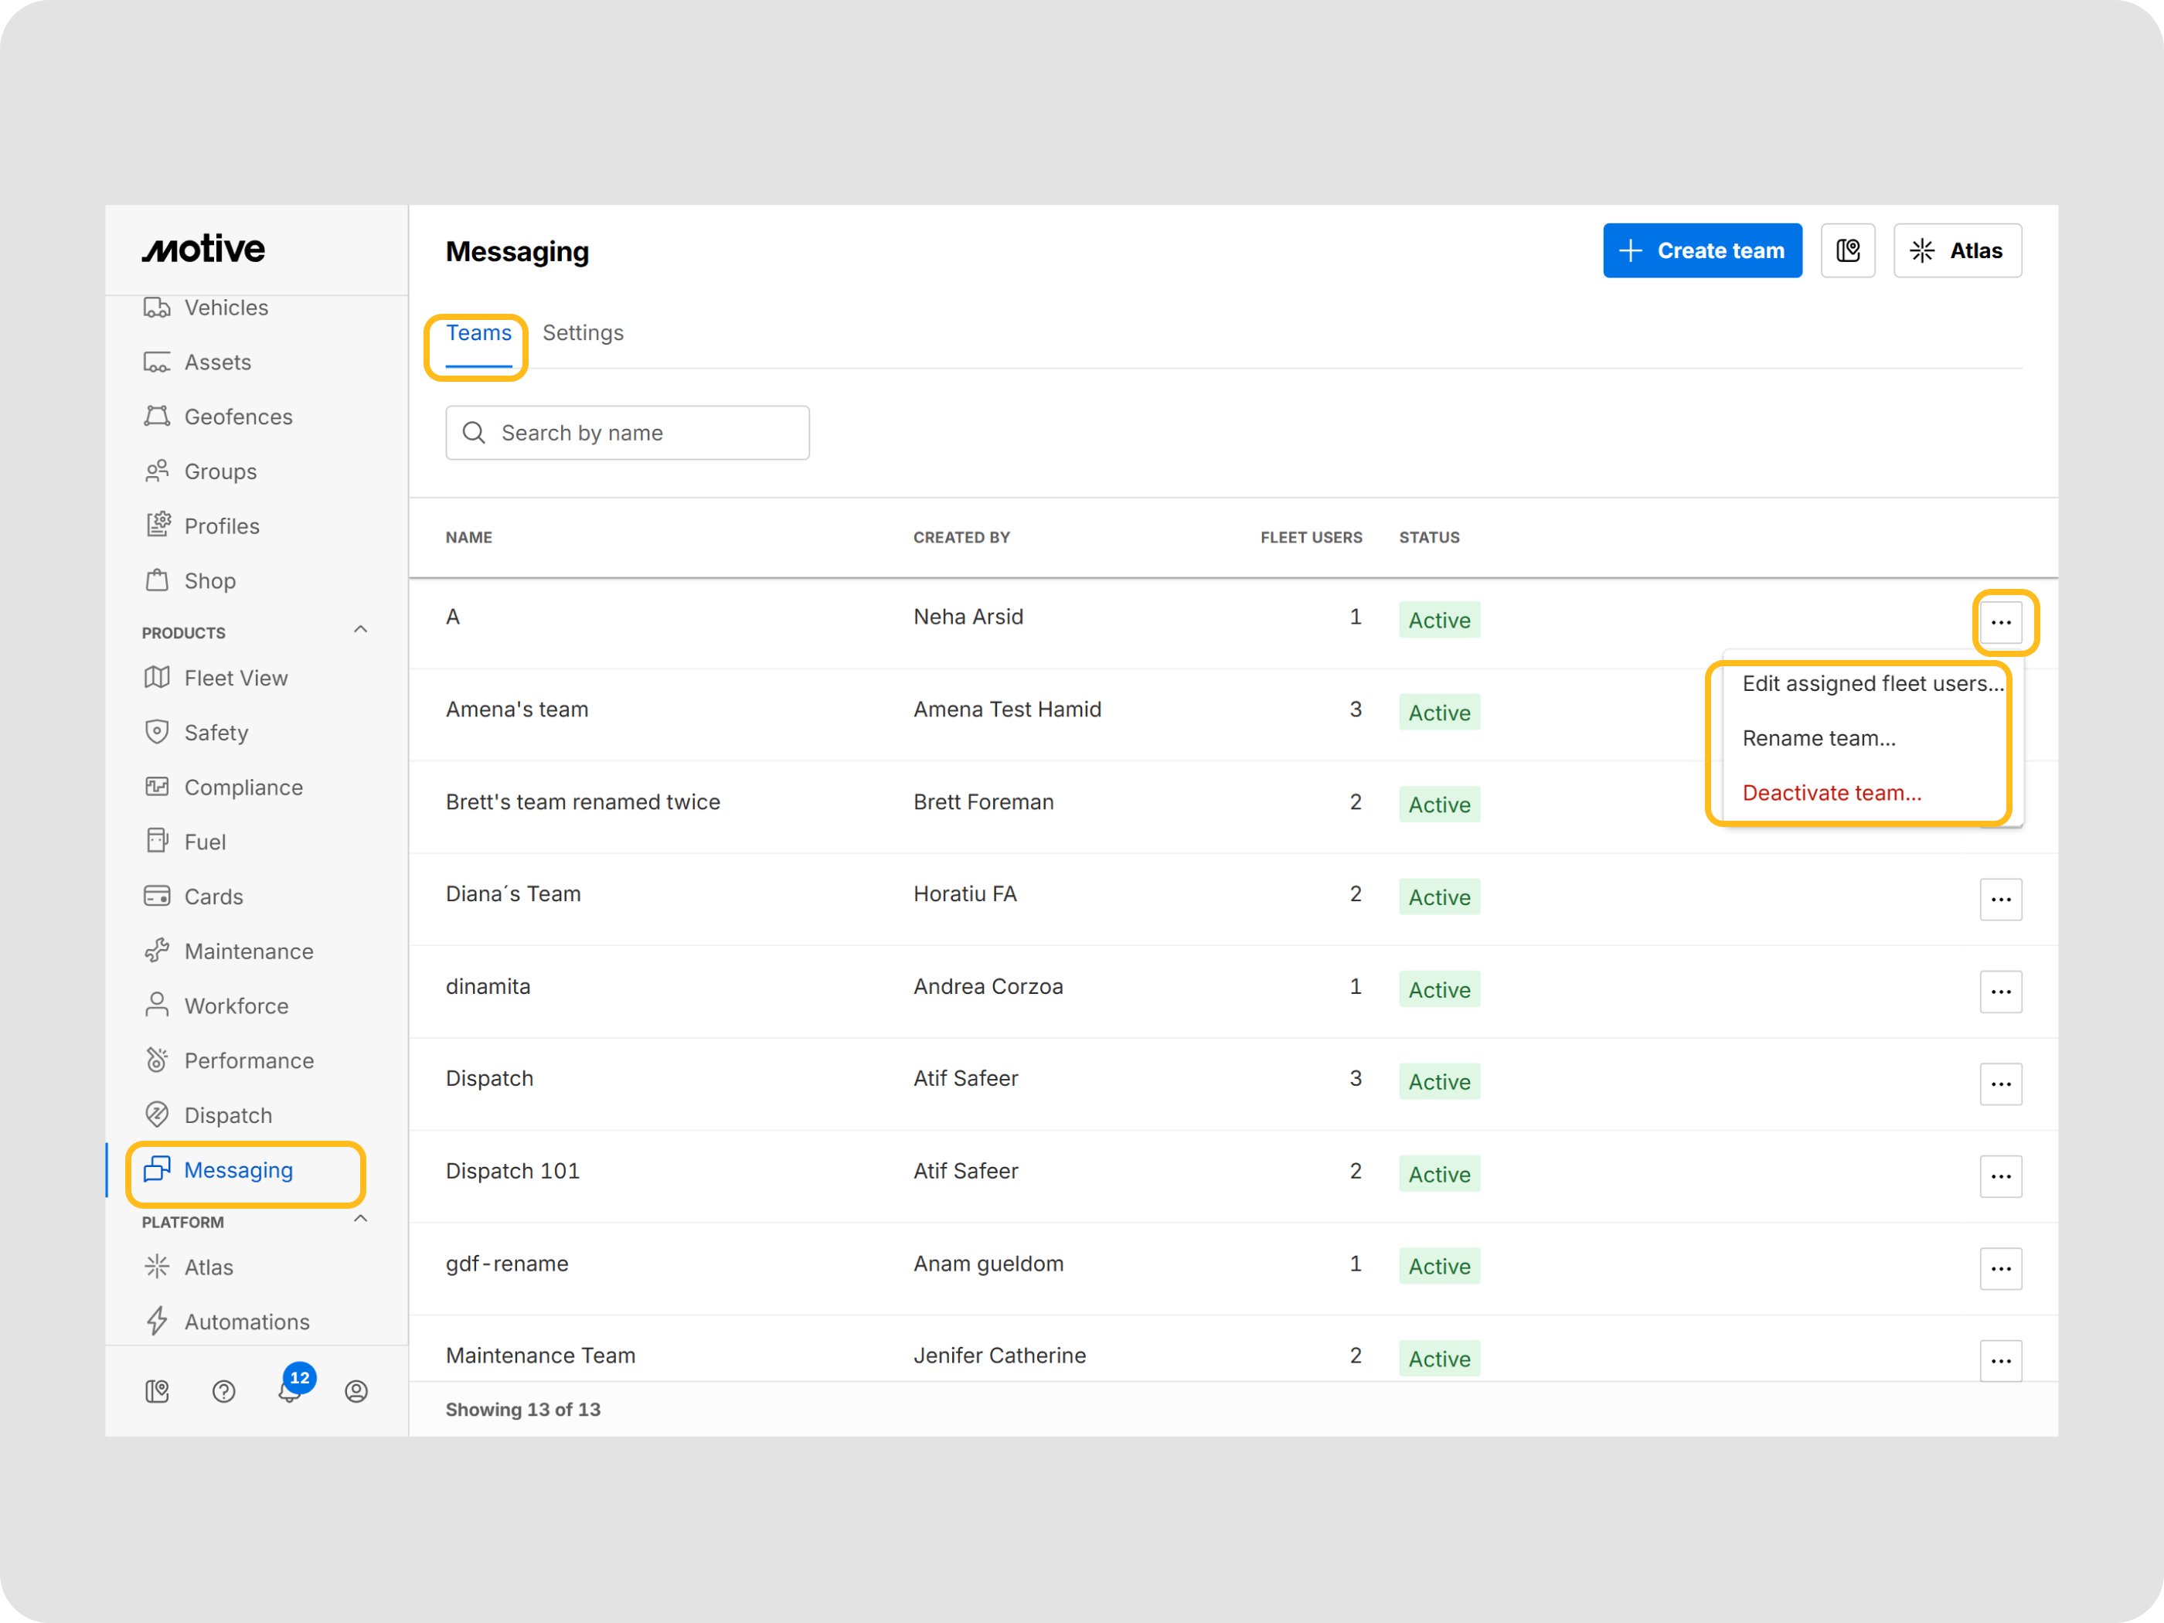Viewport: 2164px width, 1623px height.
Task: Open the Performance product
Action: [229, 1061]
